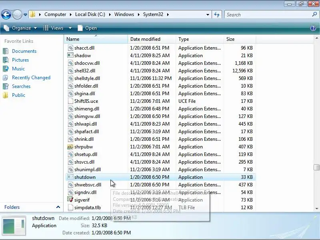Select the shrpubw application icon
The image size is (320, 240).
[70, 146]
